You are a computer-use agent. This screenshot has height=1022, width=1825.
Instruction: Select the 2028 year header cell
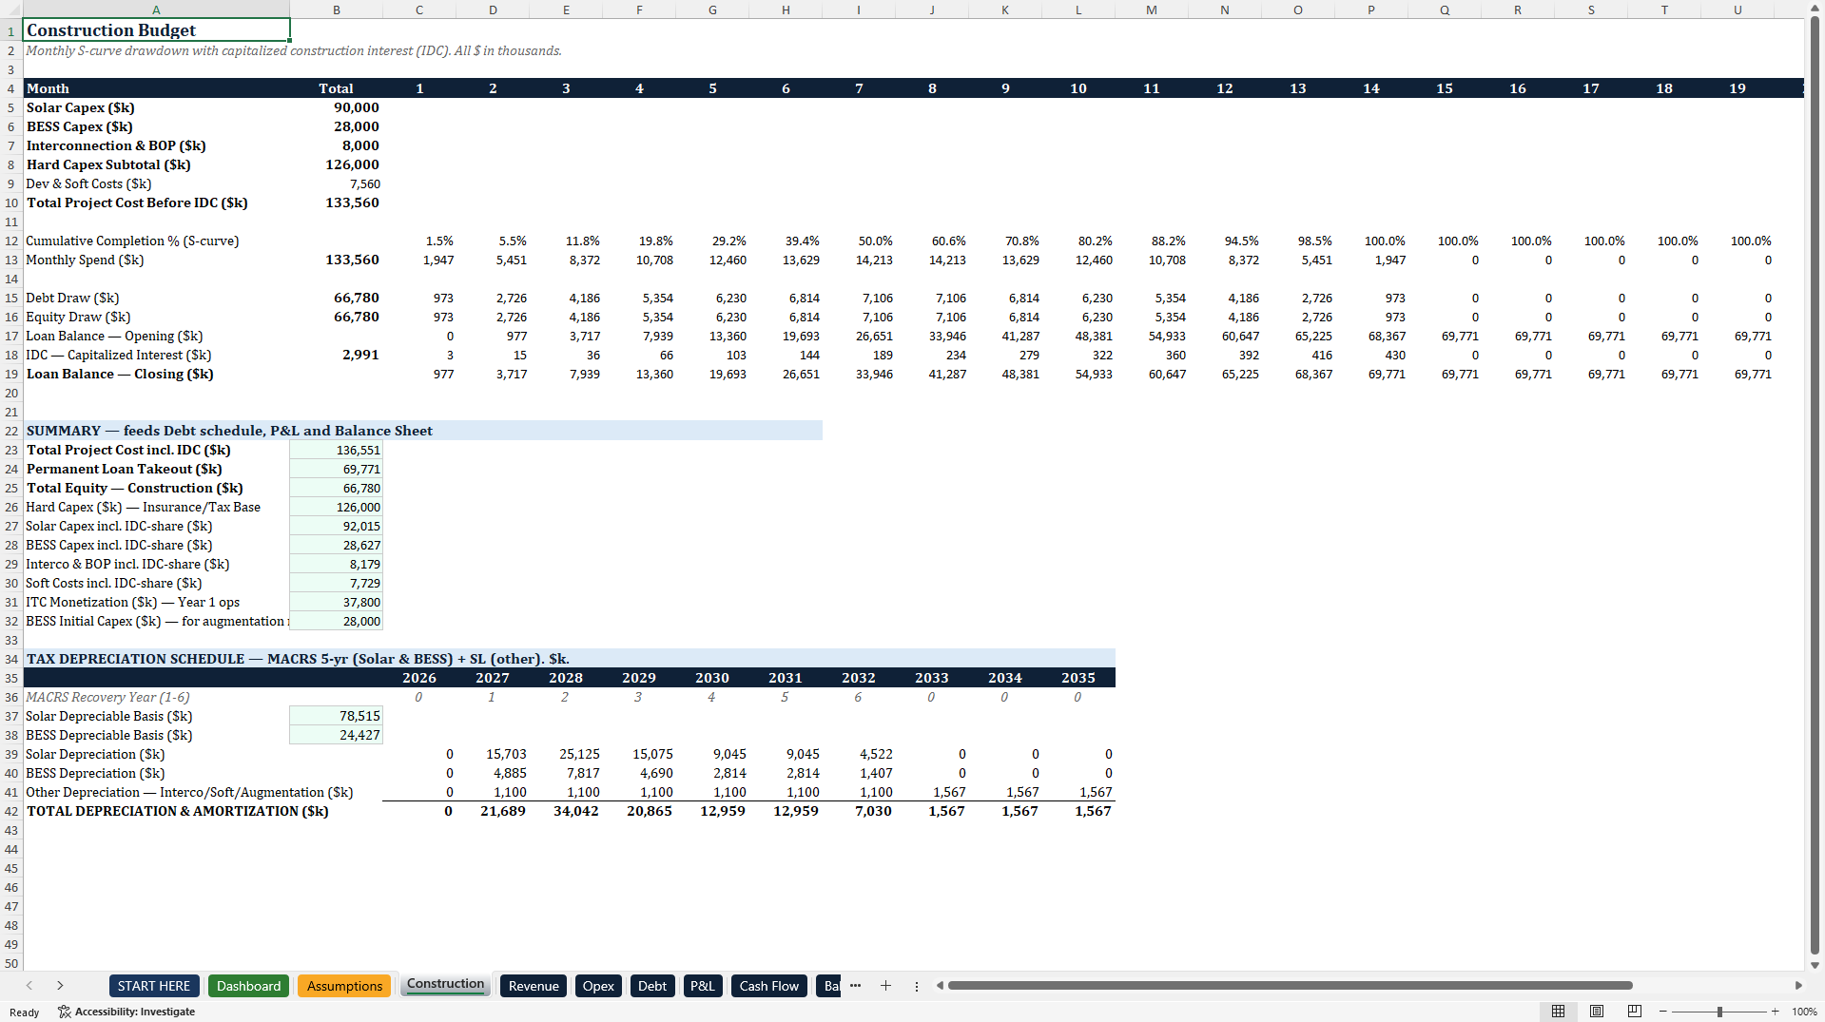[x=566, y=678]
